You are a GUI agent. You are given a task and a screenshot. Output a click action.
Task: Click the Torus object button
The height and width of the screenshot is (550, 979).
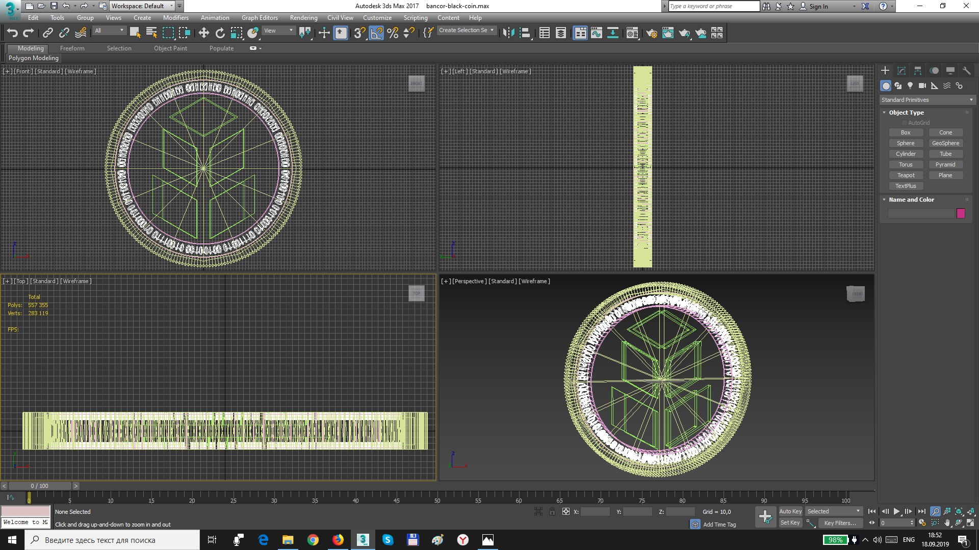point(906,164)
